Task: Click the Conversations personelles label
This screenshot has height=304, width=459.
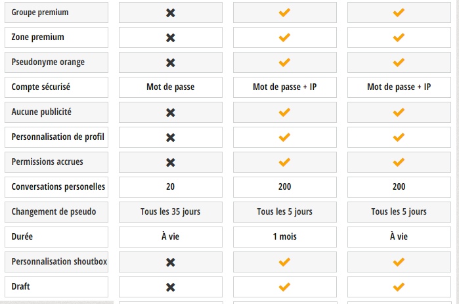Action: (x=58, y=186)
